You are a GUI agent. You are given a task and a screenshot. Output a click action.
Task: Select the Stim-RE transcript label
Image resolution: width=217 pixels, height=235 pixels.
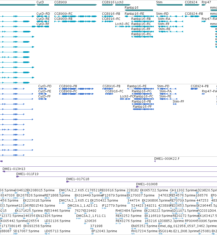pyautogui.click(x=164, y=29)
